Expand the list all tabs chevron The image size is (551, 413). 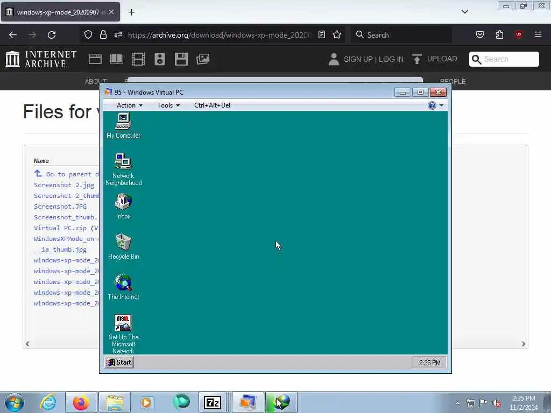click(x=464, y=12)
